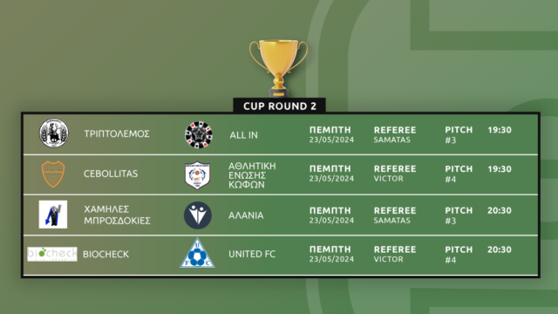The height and width of the screenshot is (314, 558).
Task: Click the 20:30 time in Biocheck row
Action: click(x=500, y=249)
